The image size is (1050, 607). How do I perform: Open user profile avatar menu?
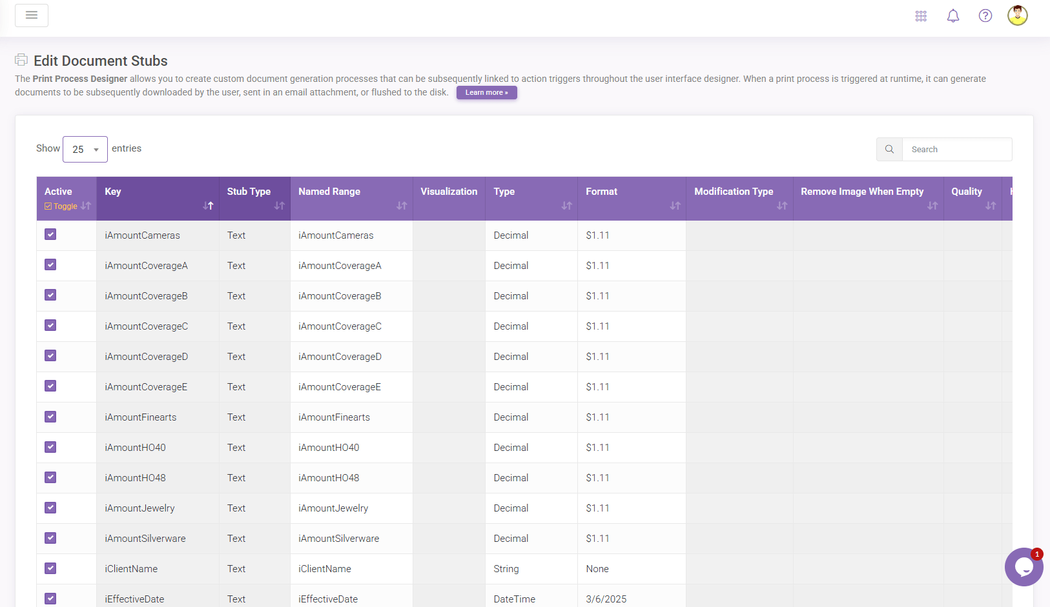(x=1018, y=15)
